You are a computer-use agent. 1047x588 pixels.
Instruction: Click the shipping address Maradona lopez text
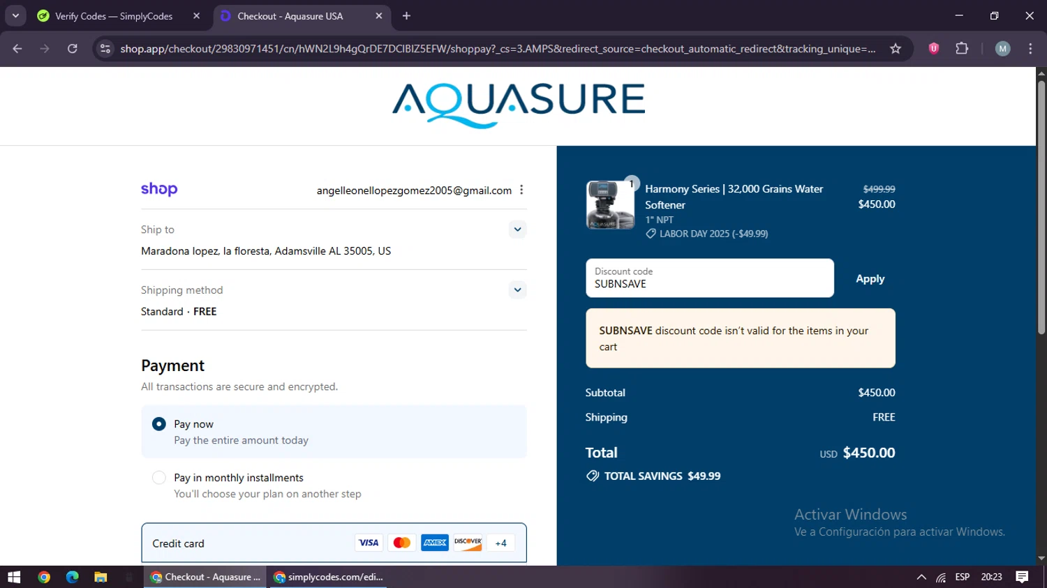click(266, 251)
